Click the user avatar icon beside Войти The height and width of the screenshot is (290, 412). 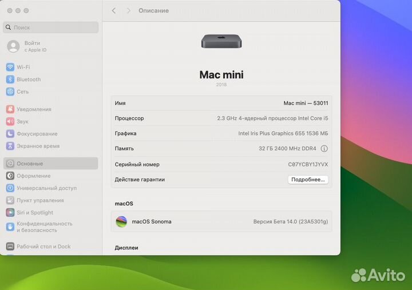[13, 46]
